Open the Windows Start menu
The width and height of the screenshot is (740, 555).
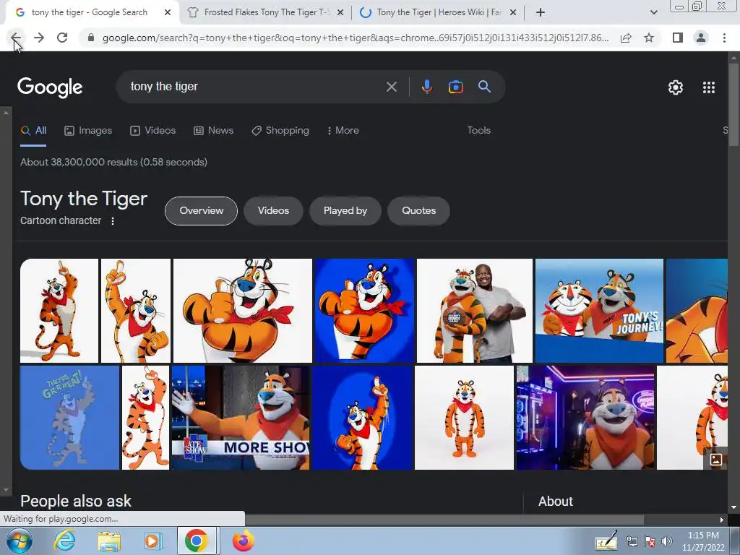pyautogui.click(x=20, y=541)
